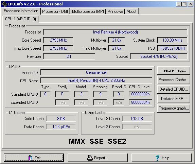Open the Feature Flags dialog
The image size is (195, 164).
[174, 70]
